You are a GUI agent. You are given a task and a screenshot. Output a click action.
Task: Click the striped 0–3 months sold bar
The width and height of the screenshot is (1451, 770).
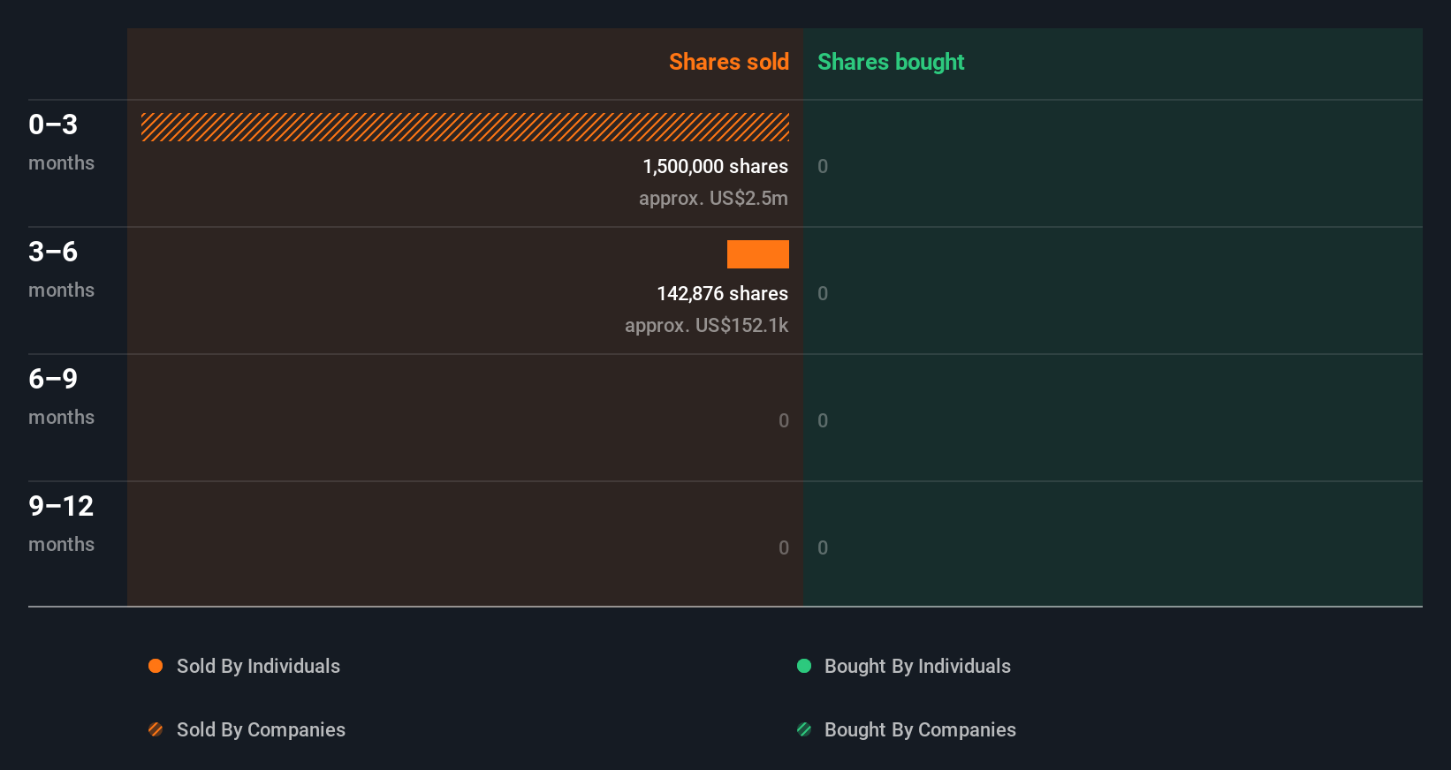click(465, 127)
